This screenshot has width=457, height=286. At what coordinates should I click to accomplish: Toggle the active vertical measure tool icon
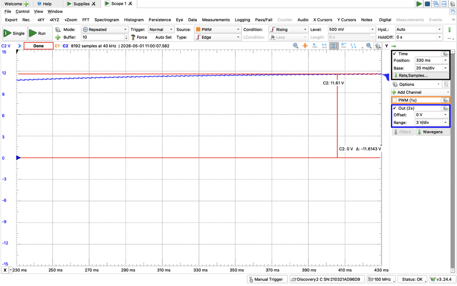[x=334, y=46]
